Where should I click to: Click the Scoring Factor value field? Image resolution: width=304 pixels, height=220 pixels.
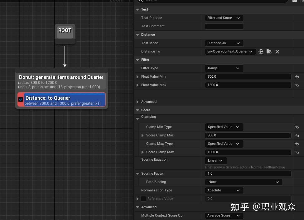pos(248,173)
